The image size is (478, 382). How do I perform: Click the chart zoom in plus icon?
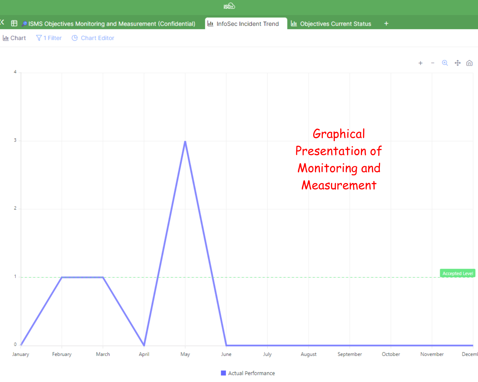click(421, 63)
